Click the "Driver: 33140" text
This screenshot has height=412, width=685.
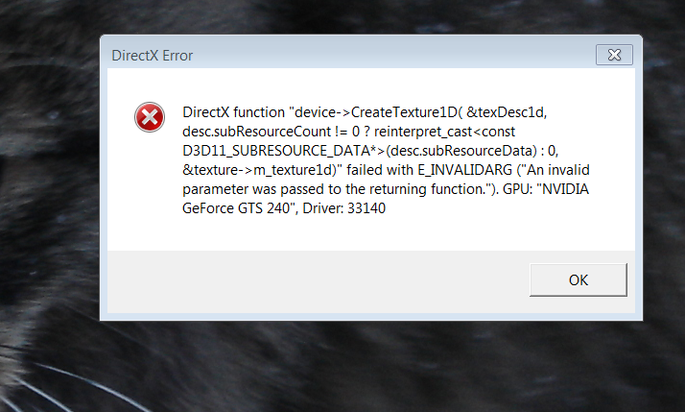[x=344, y=208]
